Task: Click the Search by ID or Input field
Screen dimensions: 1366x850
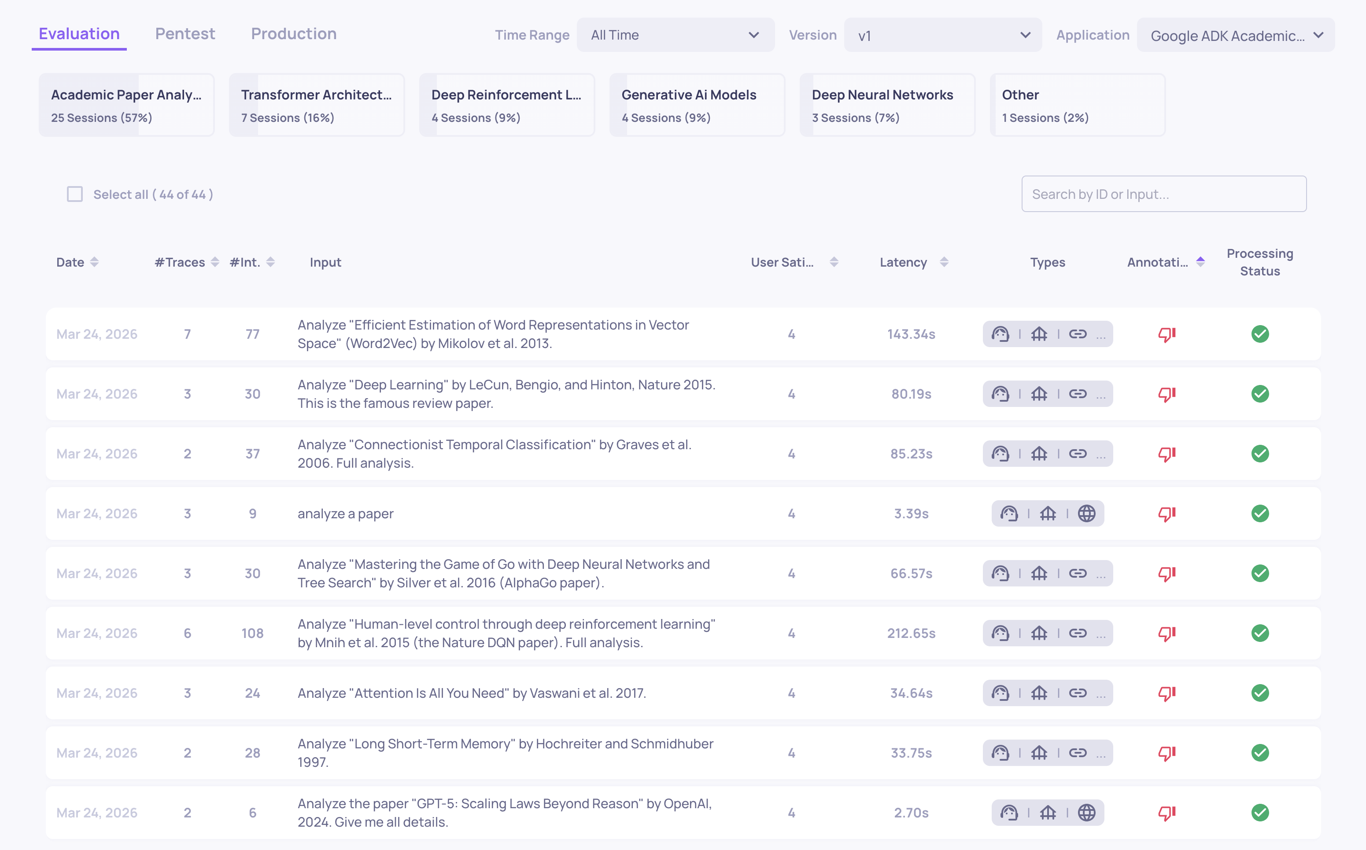Action: pos(1163,194)
